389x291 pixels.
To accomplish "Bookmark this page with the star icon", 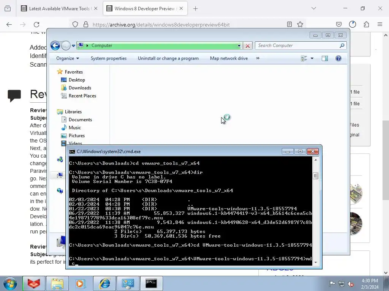I will point(300,24).
